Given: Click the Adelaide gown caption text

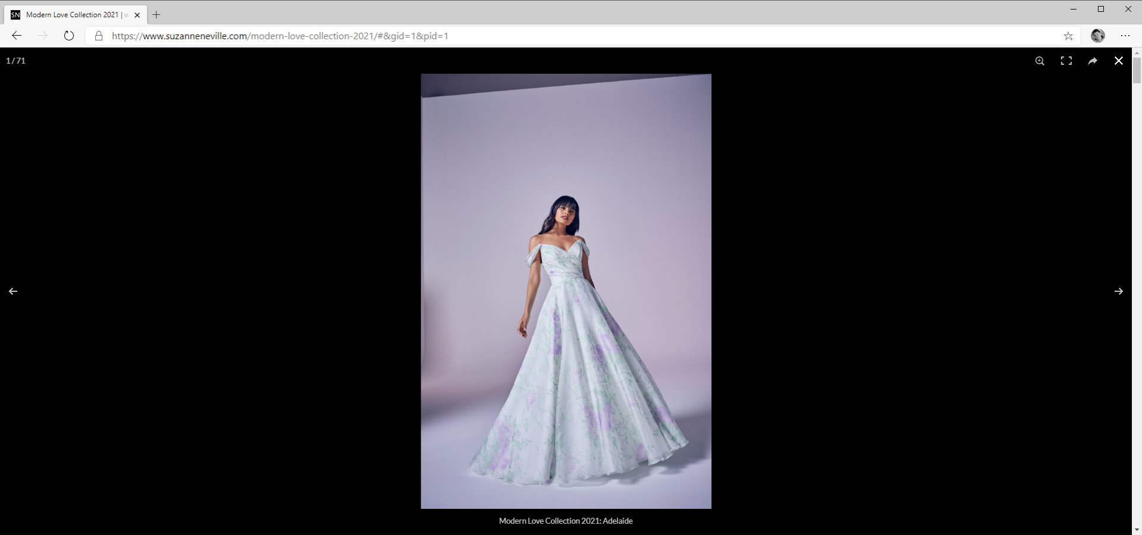Looking at the screenshot, I should pyautogui.click(x=566, y=520).
